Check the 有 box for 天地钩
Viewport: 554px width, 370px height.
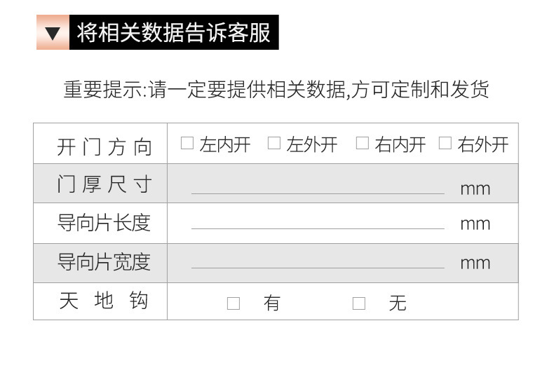(x=234, y=303)
